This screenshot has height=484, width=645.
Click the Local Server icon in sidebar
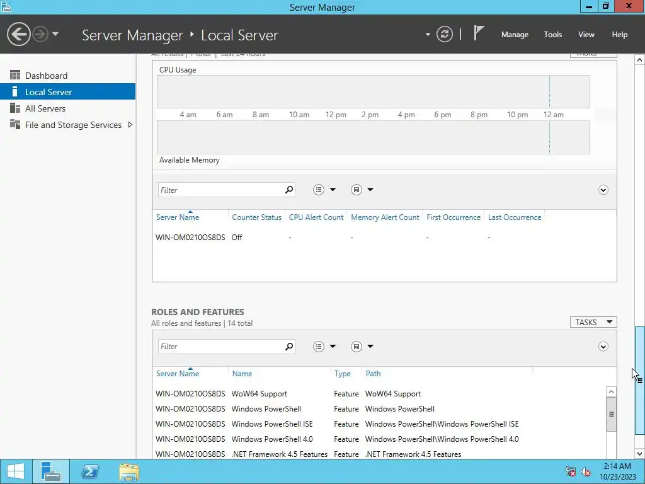(x=15, y=91)
